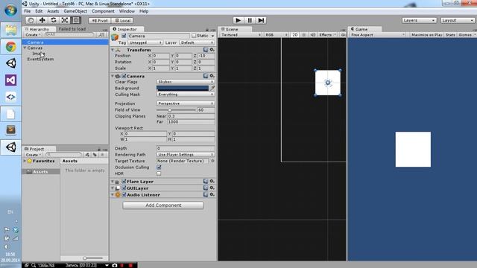Click the Pause button

pyautogui.click(x=250, y=20)
